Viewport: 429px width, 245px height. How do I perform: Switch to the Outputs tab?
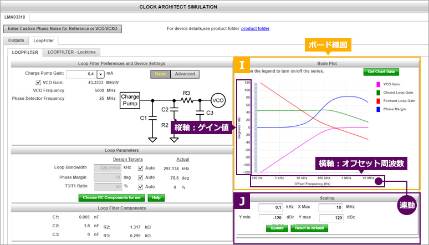[16, 40]
